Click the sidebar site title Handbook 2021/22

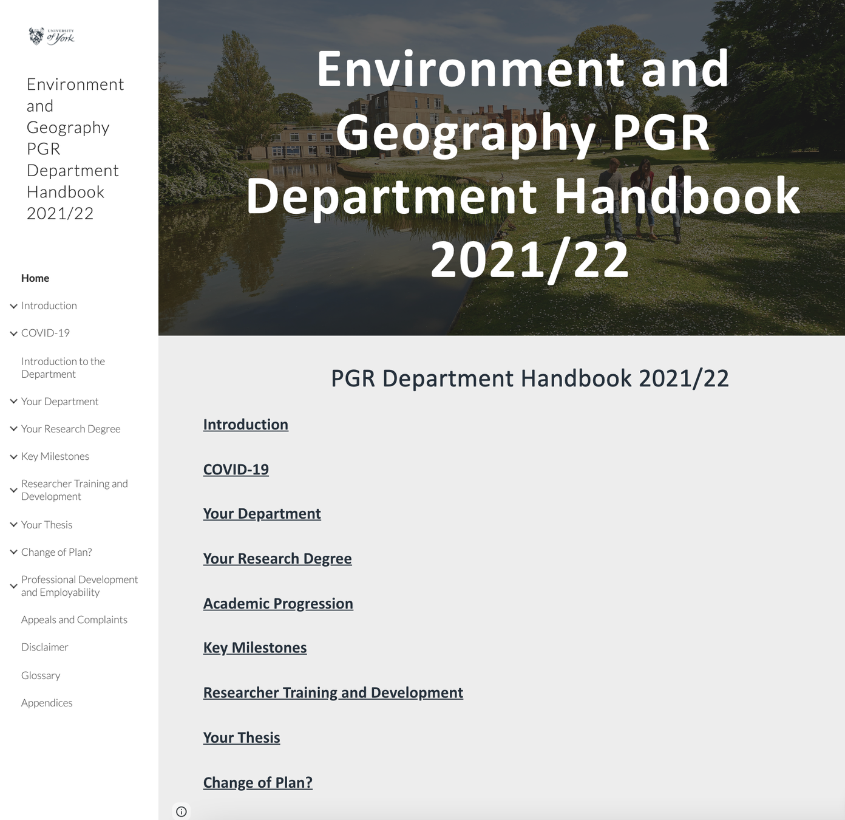click(x=75, y=149)
